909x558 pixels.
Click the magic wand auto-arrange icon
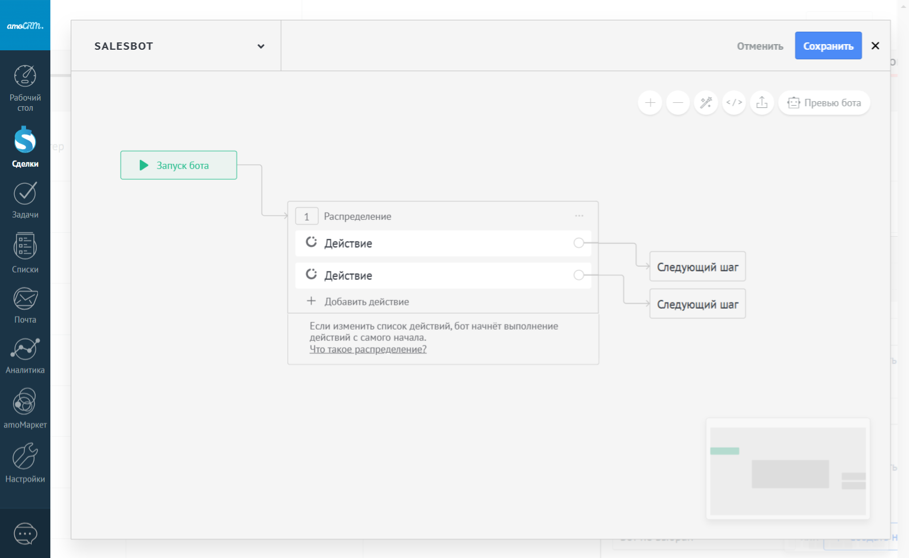(x=706, y=103)
